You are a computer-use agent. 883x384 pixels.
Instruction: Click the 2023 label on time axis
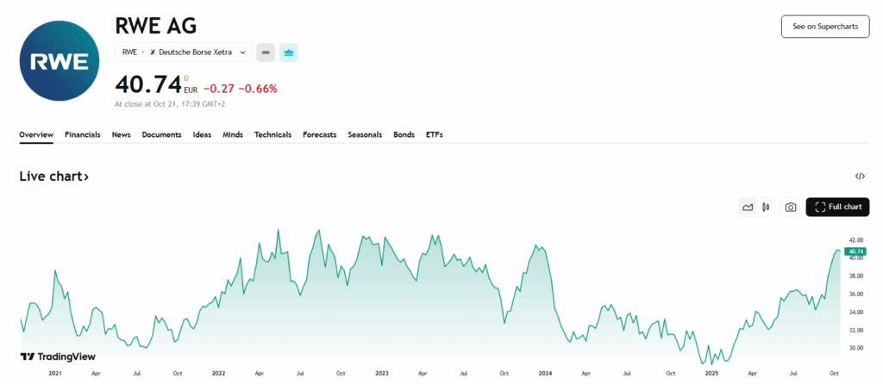coord(381,374)
